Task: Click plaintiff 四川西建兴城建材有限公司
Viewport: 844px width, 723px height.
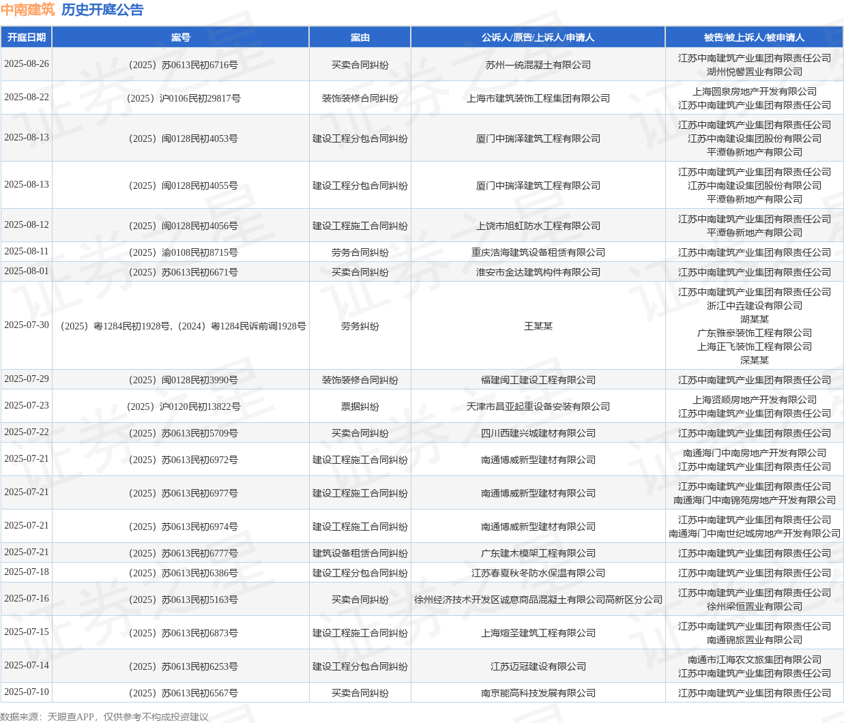Action: point(538,433)
